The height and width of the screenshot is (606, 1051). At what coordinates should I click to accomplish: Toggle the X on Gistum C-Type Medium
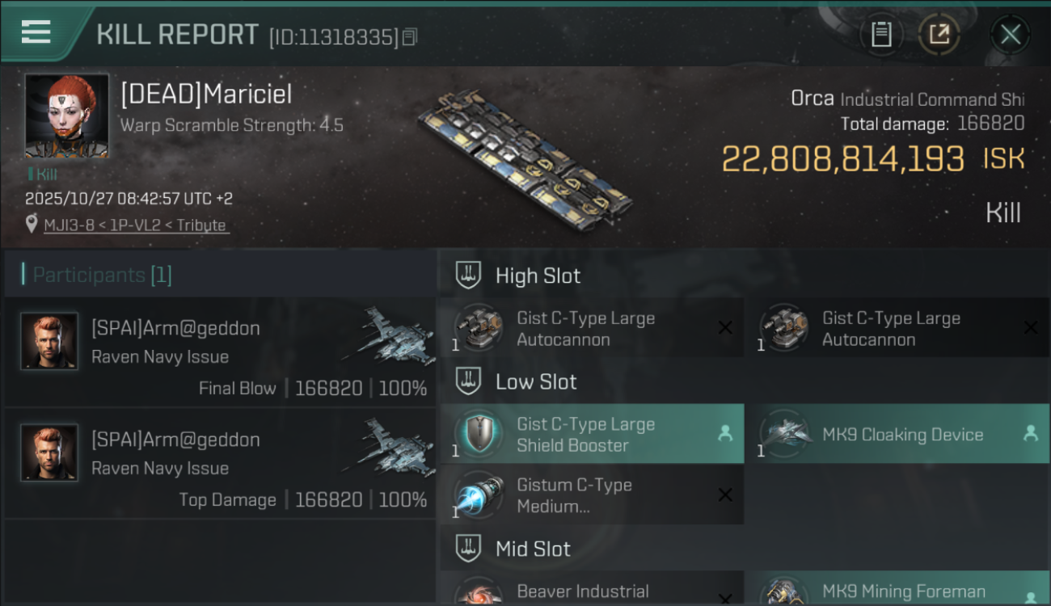point(725,495)
